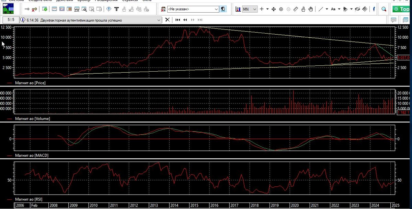Open the Брокер menu

coord(84,1)
